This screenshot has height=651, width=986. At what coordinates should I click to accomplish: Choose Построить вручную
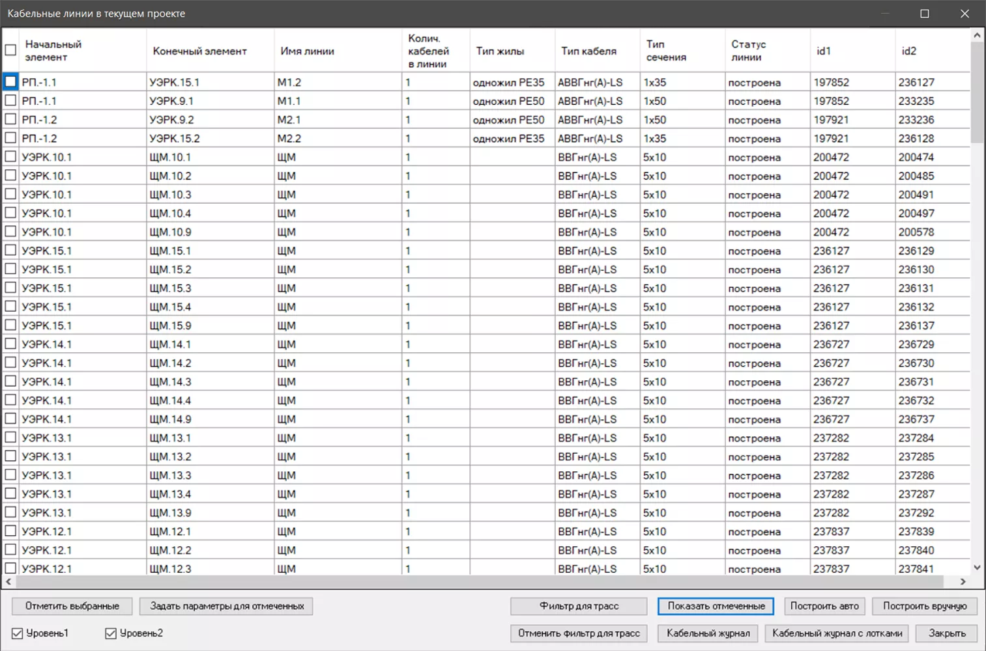pos(925,606)
